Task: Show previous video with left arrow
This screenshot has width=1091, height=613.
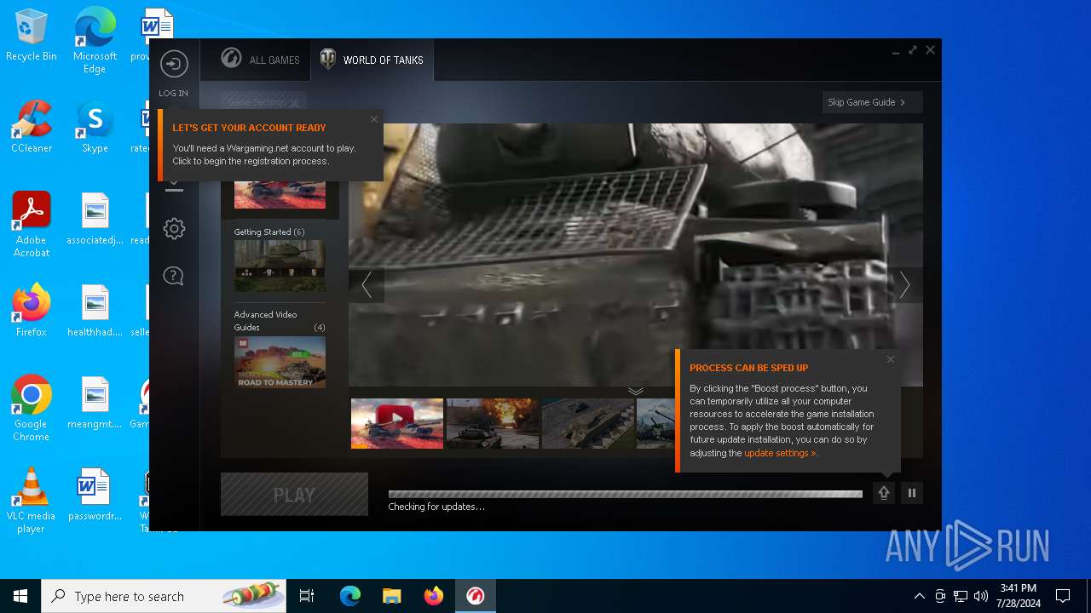Action: click(367, 285)
